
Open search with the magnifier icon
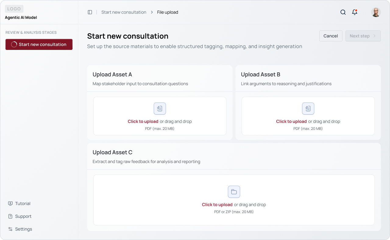click(x=343, y=12)
